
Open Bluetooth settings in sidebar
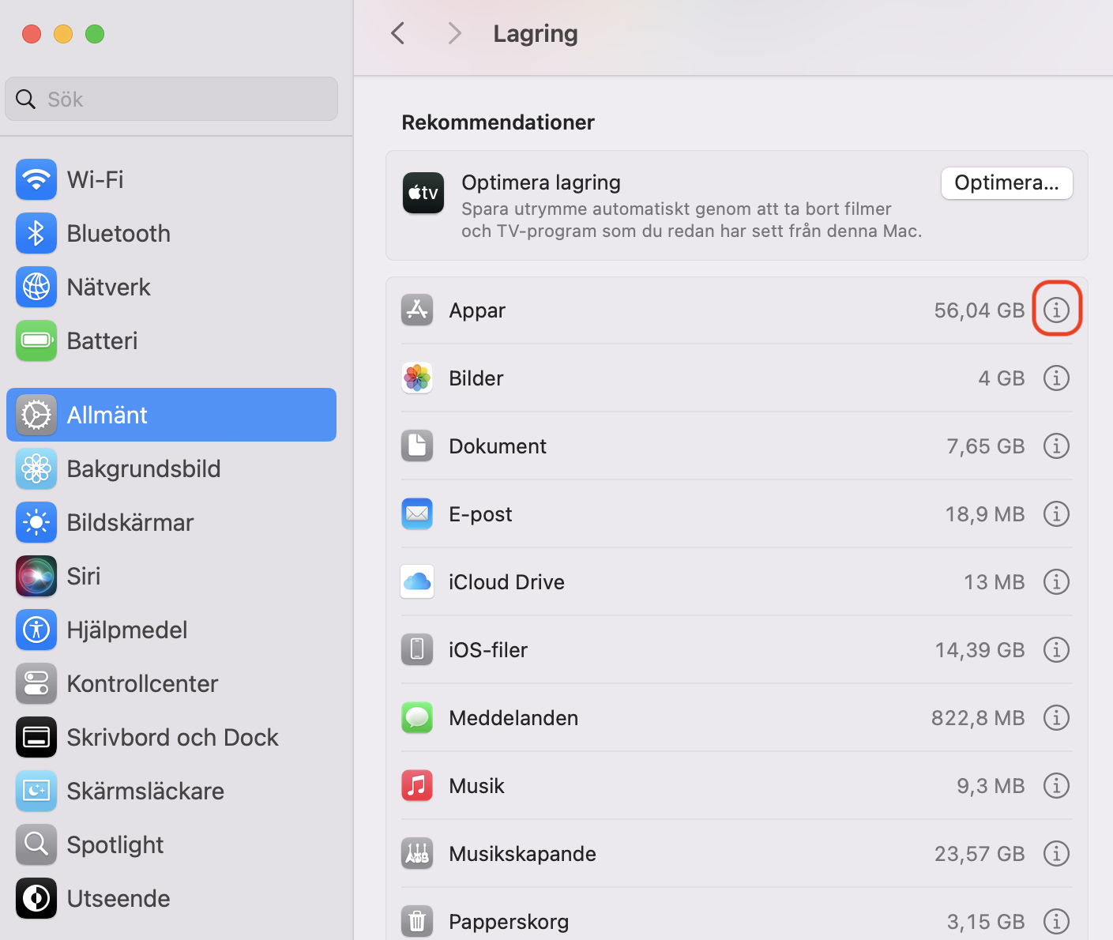(171, 233)
